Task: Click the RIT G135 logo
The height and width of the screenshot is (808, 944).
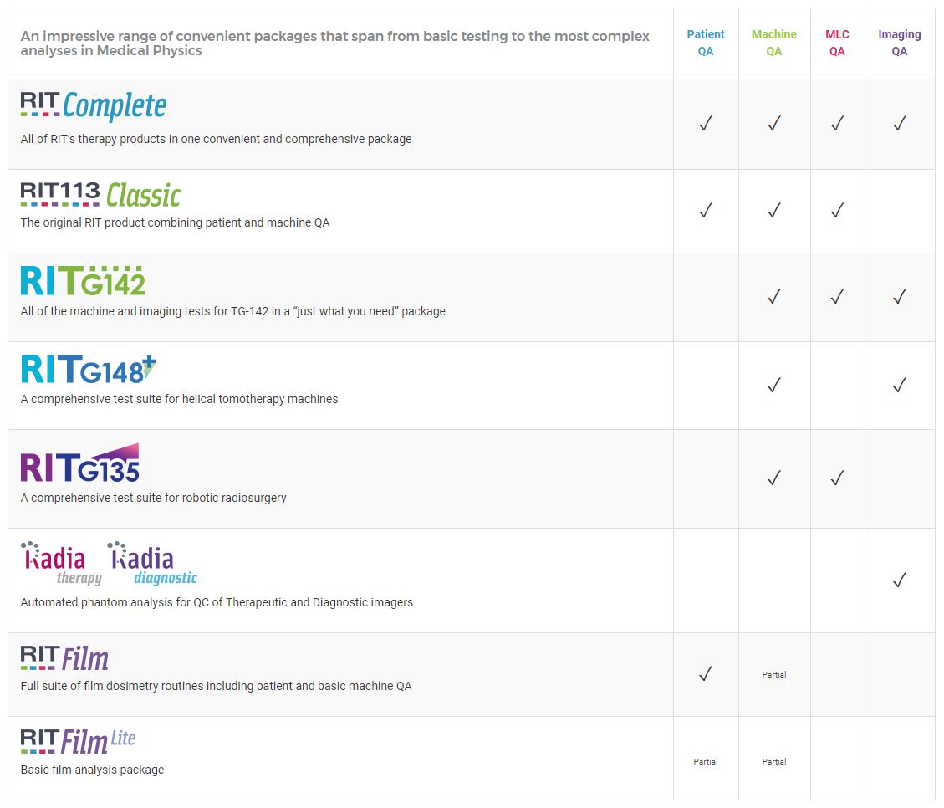Action: click(80, 464)
